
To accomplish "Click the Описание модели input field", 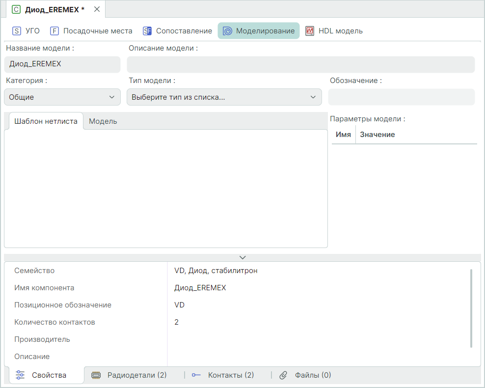I will click(x=300, y=64).
